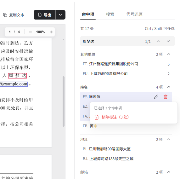This screenshot has width=180, height=179.
Task: Click the 1/1 match counter
Action: click(x=148, y=41)
